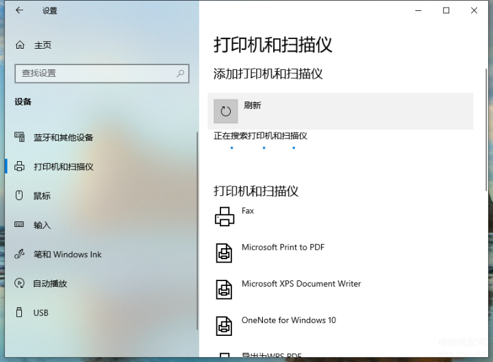
Task: Select Microsoft Print to PDF icon
Action: click(224, 253)
